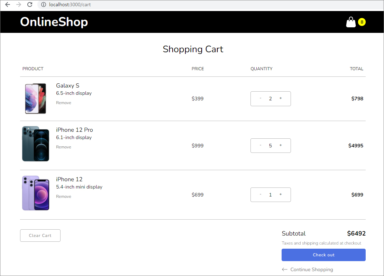Go back with the browser back arrow
The width and height of the screenshot is (384, 276).
[8, 4]
